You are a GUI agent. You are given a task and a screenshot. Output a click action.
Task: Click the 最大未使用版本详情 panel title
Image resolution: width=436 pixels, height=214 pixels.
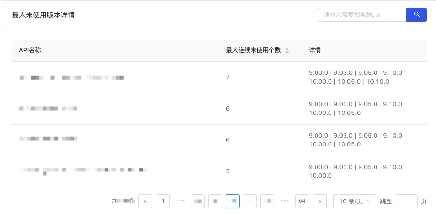tap(43, 15)
